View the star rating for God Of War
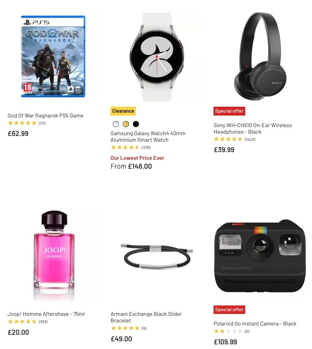312x349 pixels. tap(22, 123)
